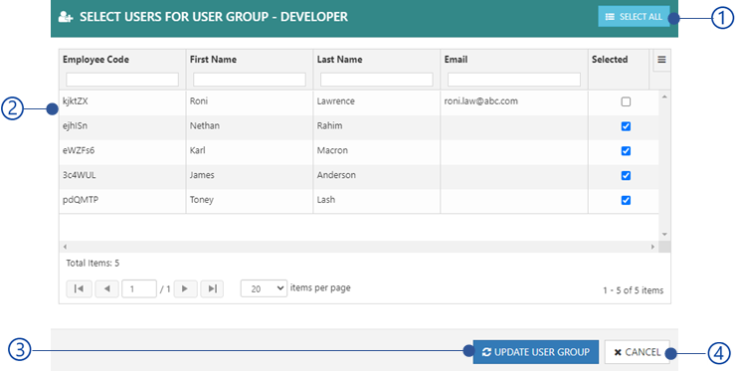Screen dimensions: 737x371
Task: Uncheck the Selected box for Karl Macron
Action: point(626,151)
